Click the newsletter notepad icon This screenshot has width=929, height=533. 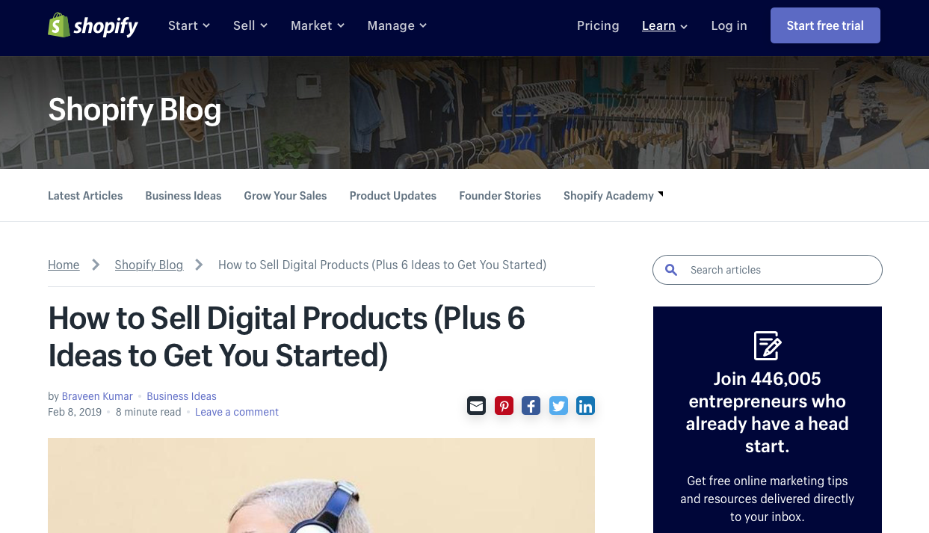click(x=768, y=345)
